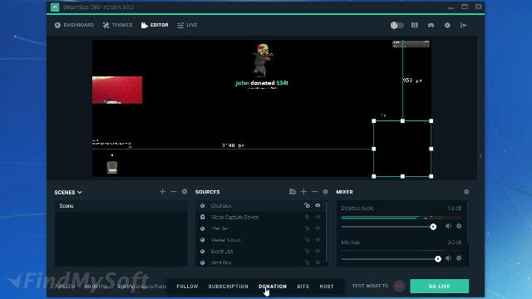Click top-left handle of selected source
The image size is (532, 299).
pyautogui.click(x=374, y=121)
